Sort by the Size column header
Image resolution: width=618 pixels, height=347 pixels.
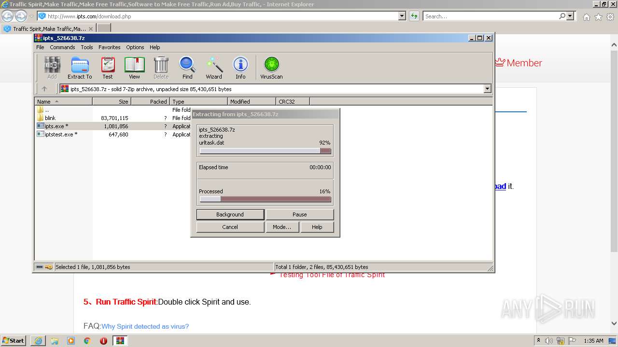pyautogui.click(x=112, y=102)
